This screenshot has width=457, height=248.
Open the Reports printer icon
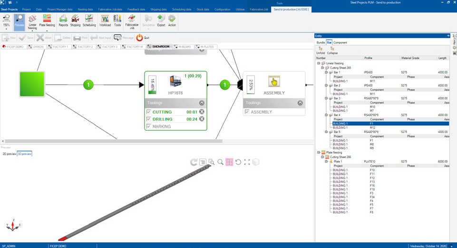[63, 21]
